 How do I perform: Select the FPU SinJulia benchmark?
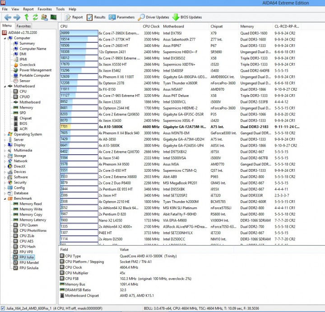tap(29, 268)
